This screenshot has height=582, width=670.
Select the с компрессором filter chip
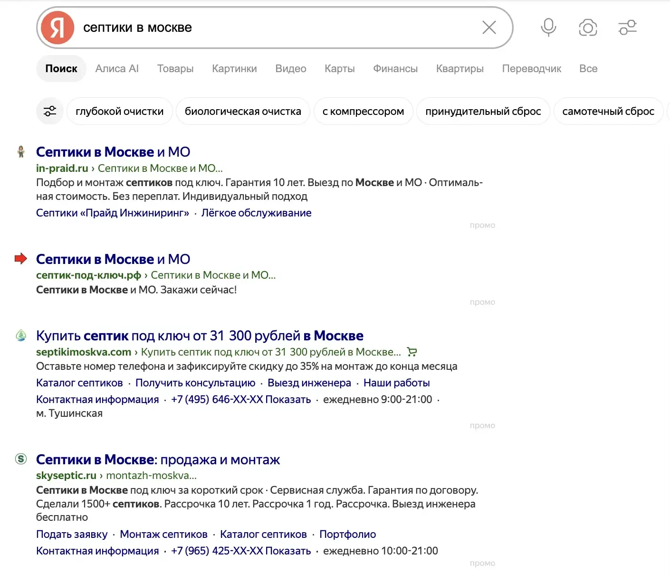point(364,111)
